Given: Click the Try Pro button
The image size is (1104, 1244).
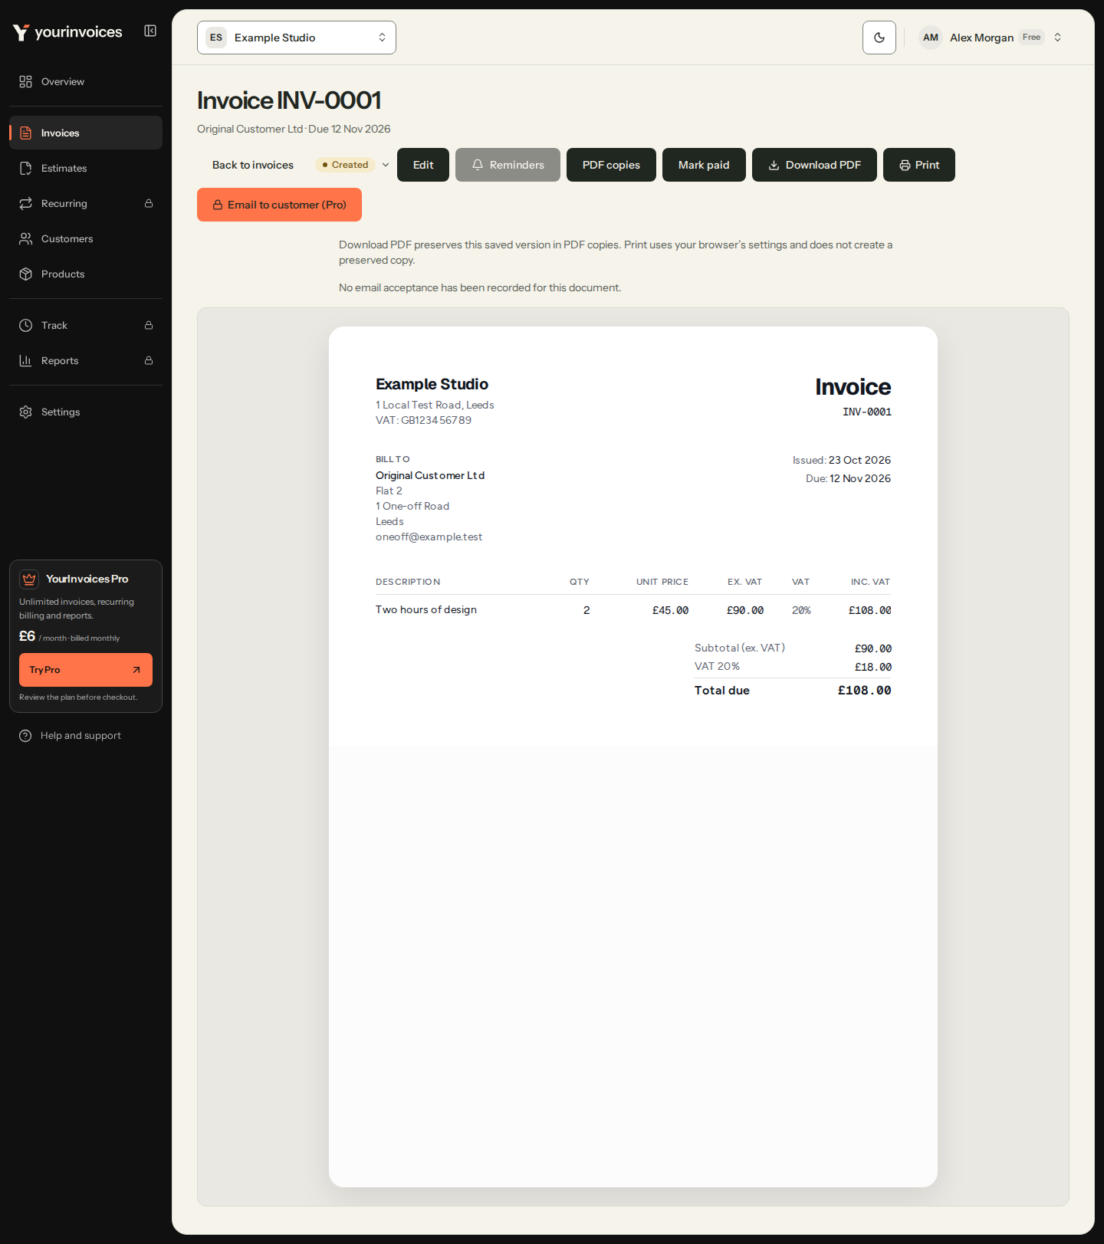Looking at the screenshot, I should (x=86, y=670).
